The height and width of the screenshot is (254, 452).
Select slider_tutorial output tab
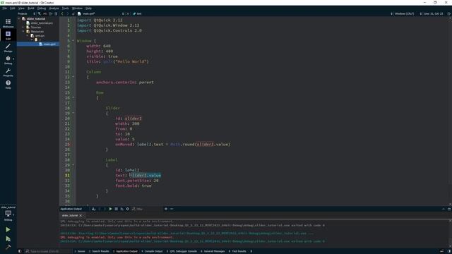click(70, 215)
